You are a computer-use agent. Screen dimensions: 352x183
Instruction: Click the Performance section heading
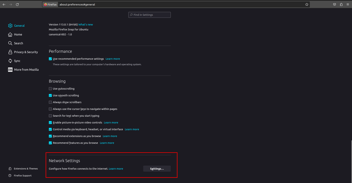point(61,51)
